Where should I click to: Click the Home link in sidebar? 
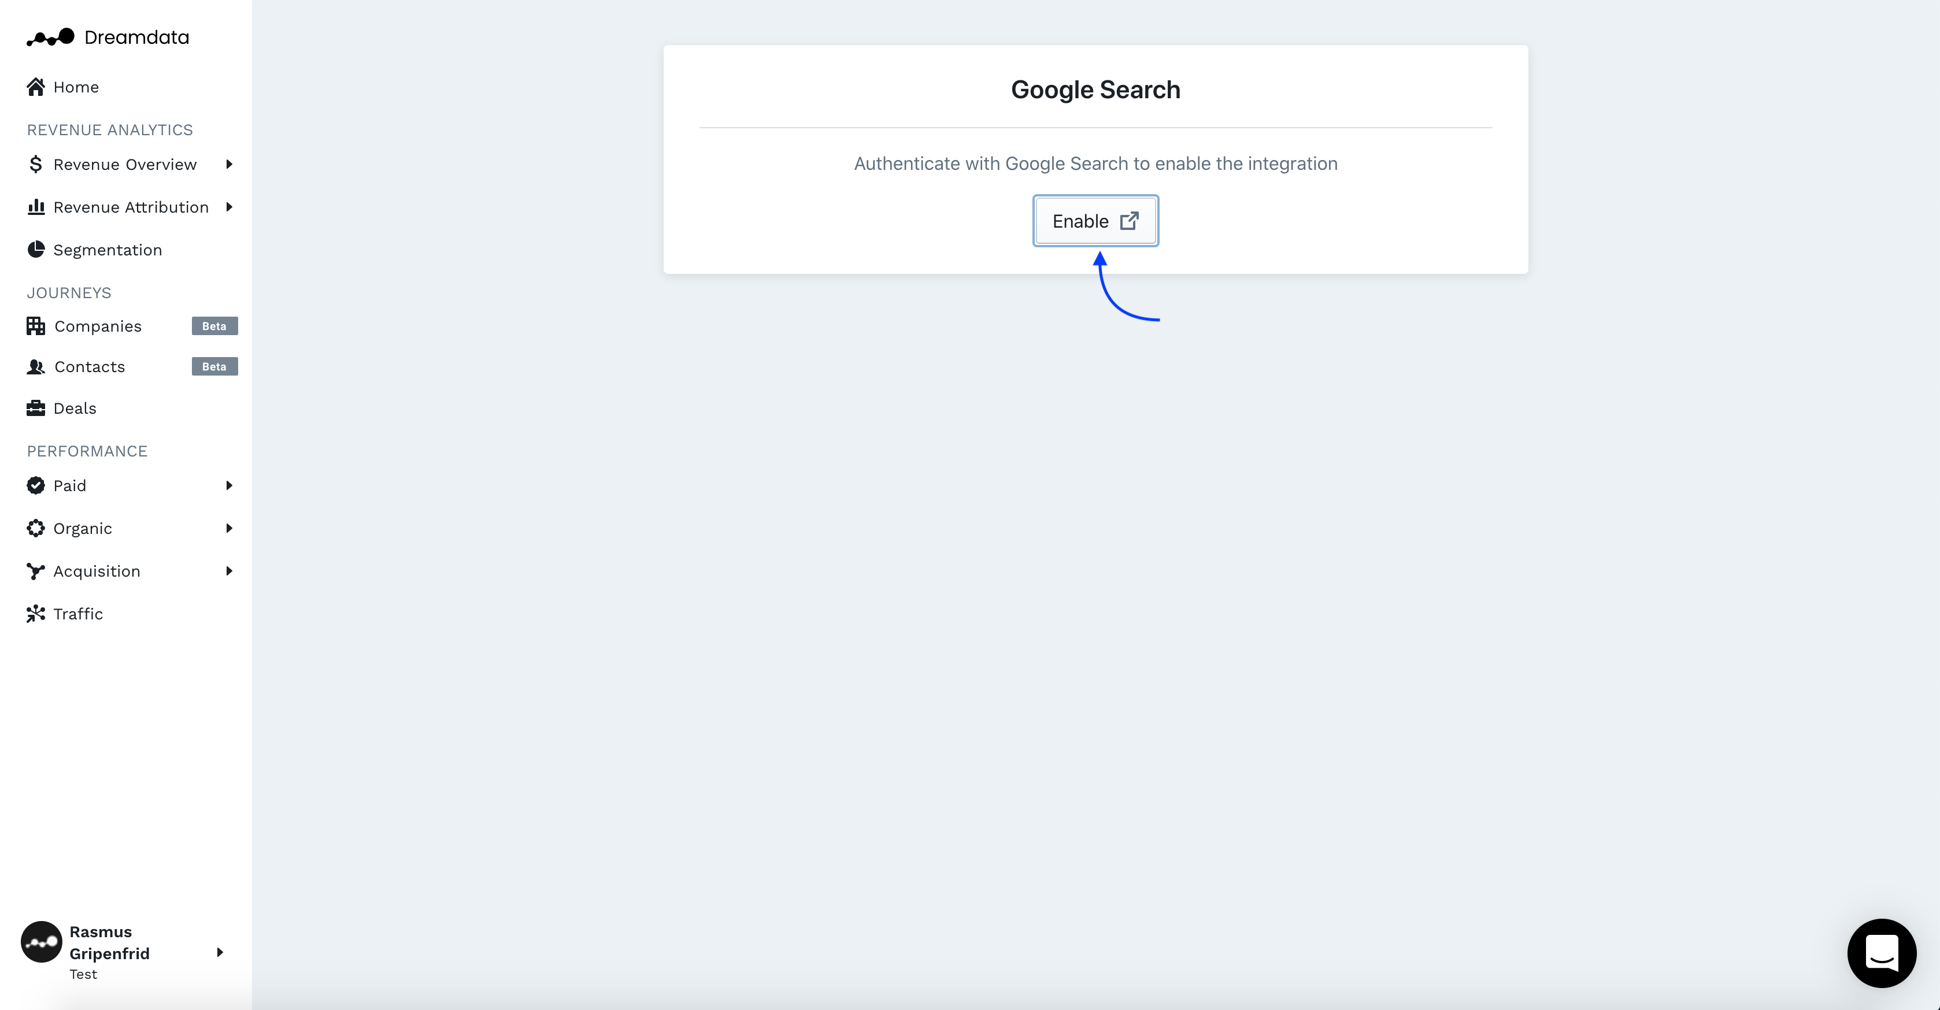click(76, 87)
